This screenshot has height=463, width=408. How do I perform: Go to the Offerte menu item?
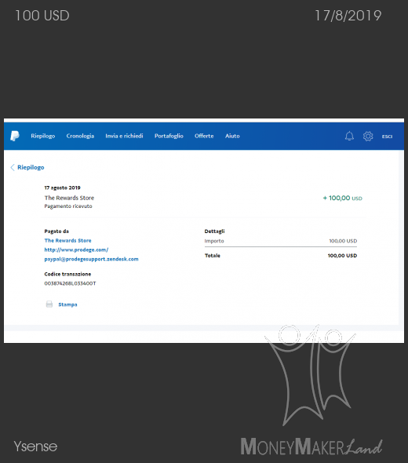click(204, 136)
